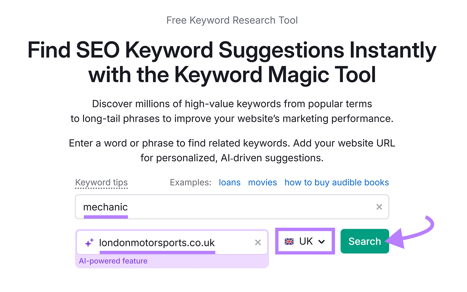The image size is (467, 292).
Task: Click "how to buy audible books" link
Action: tap(336, 183)
